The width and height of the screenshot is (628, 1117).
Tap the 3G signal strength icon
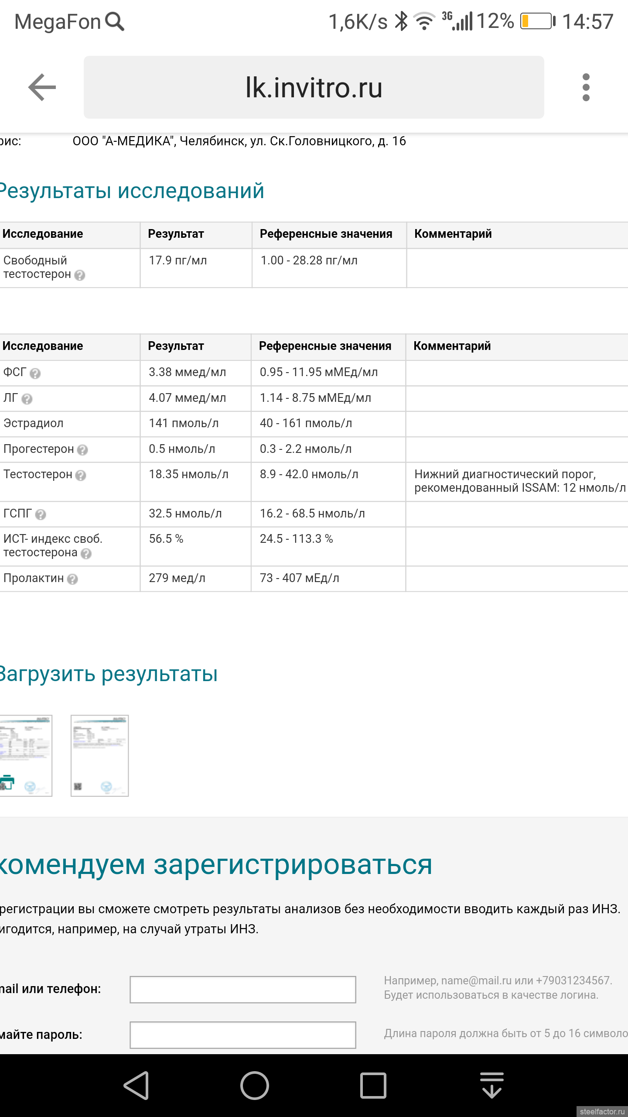pos(457,21)
